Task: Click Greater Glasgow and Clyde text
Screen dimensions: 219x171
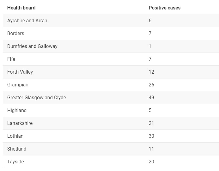Action: click(x=36, y=98)
